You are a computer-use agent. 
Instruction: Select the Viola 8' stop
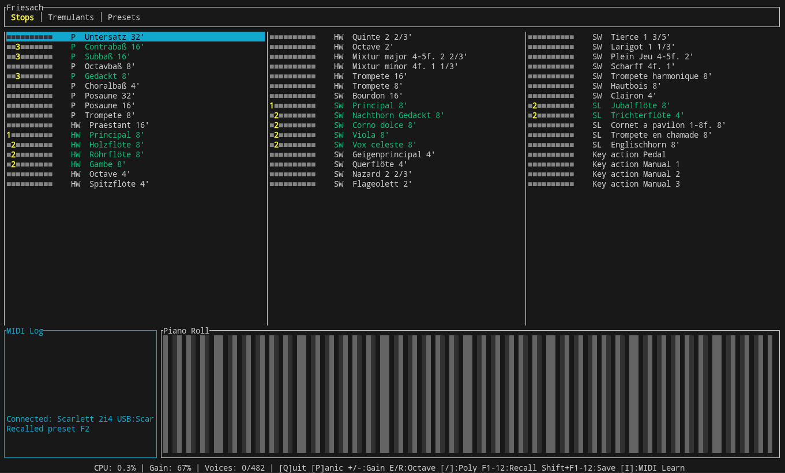coord(396,135)
